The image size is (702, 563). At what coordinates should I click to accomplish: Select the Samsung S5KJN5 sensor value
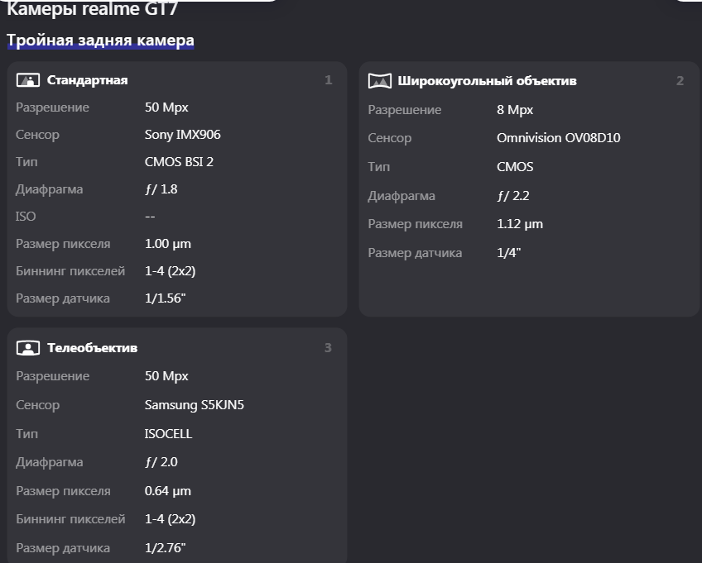[194, 405]
